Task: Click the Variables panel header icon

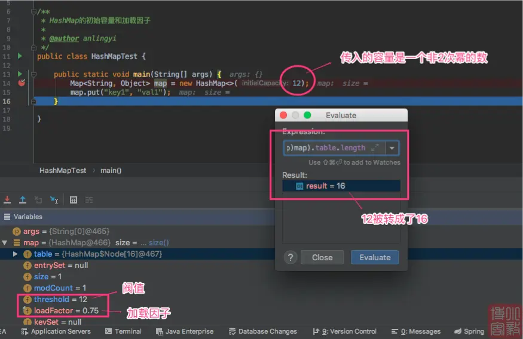Action: 7,217
